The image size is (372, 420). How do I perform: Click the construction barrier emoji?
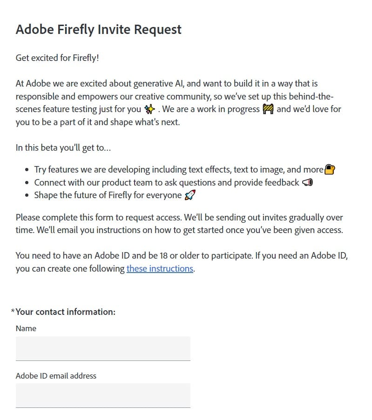tap(268, 109)
